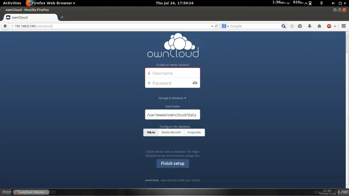Click the download speed network indicator

[x=281, y=3]
